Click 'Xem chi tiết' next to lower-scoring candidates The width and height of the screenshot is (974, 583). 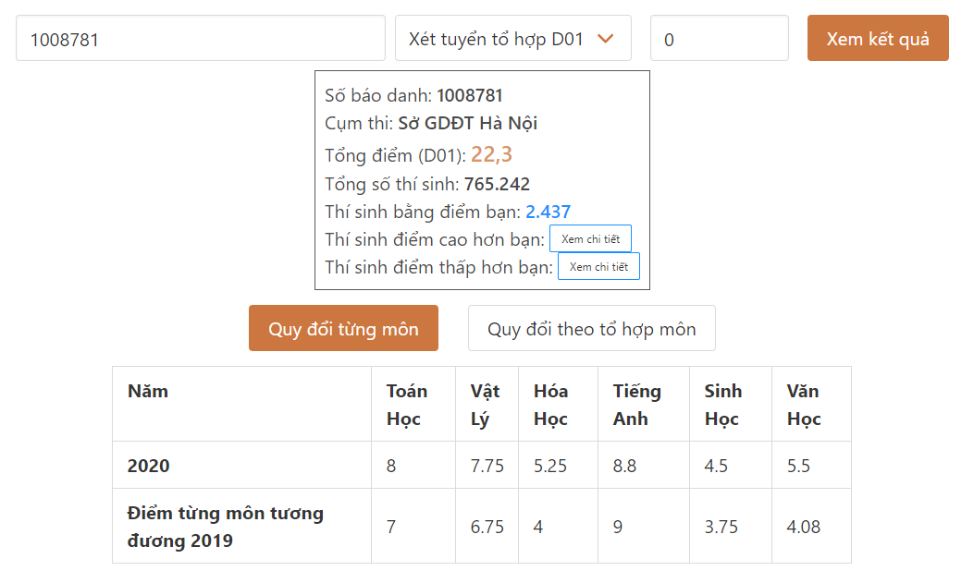tap(598, 266)
